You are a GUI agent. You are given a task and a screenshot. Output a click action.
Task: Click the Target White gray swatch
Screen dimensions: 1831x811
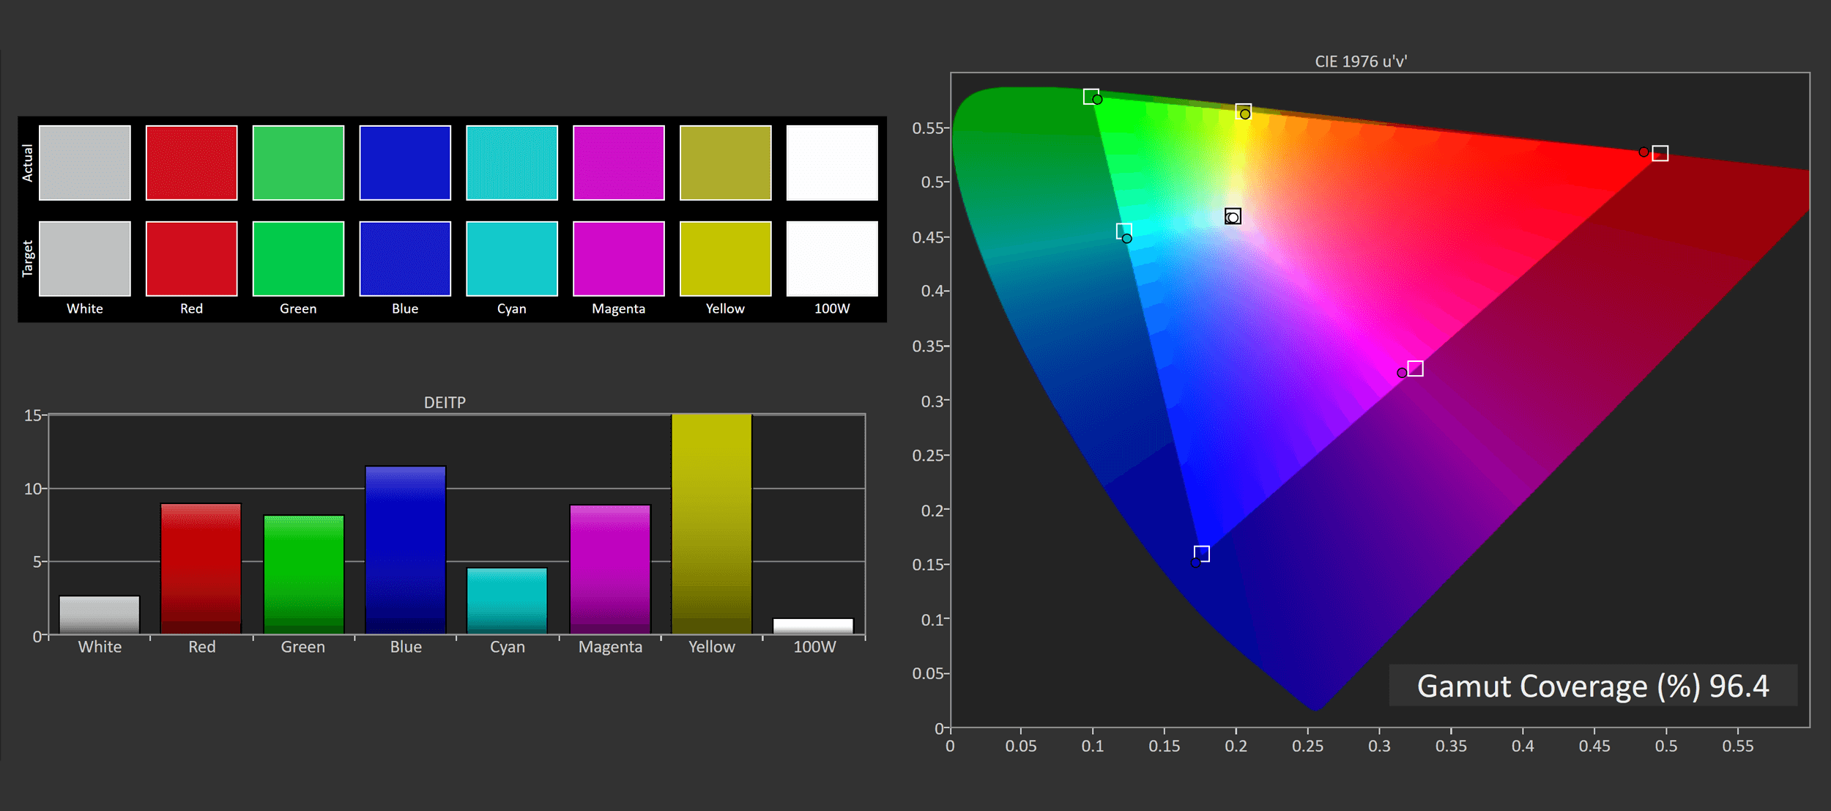85,259
